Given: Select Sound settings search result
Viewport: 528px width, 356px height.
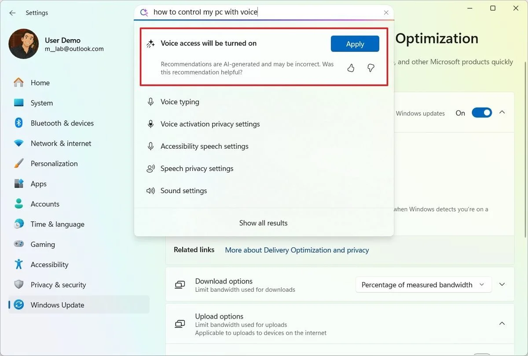Looking at the screenshot, I should pyautogui.click(x=183, y=191).
